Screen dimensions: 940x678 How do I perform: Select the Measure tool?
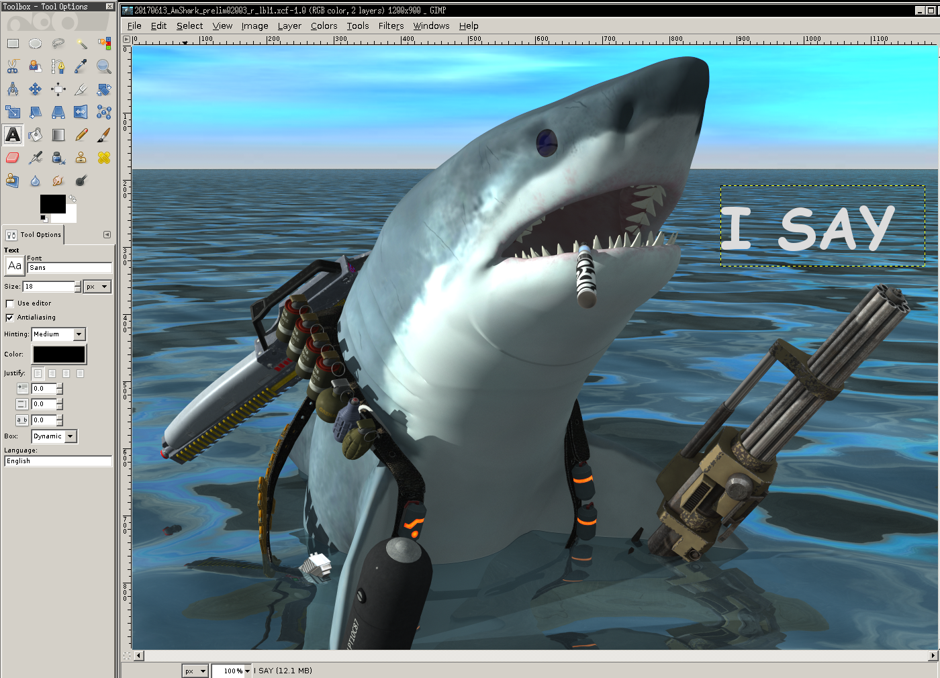pos(13,89)
